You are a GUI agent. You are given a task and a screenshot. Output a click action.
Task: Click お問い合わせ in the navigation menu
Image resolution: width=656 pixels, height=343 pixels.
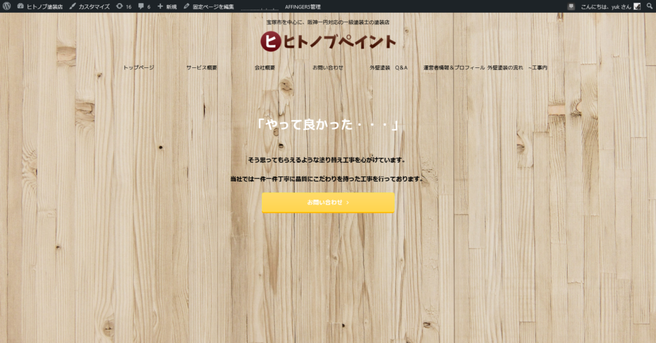328,67
